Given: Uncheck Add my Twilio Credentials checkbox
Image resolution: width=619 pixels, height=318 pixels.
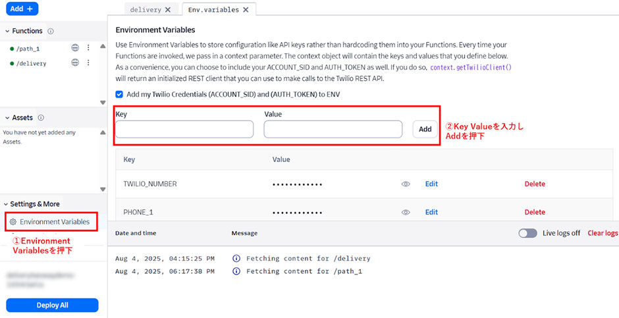Looking at the screenshot, I should tap(119, 94).
